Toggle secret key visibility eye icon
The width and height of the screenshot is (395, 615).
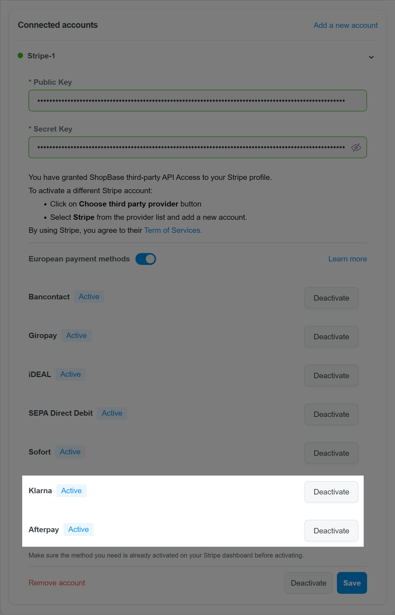pos(356,148)
